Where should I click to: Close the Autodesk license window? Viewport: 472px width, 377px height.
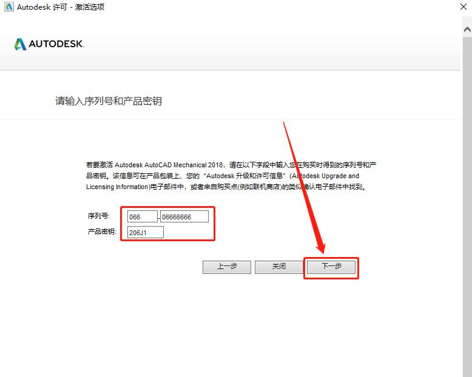click(464, 7)
